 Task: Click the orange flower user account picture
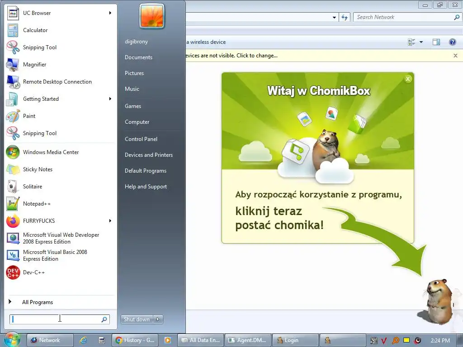152,16
